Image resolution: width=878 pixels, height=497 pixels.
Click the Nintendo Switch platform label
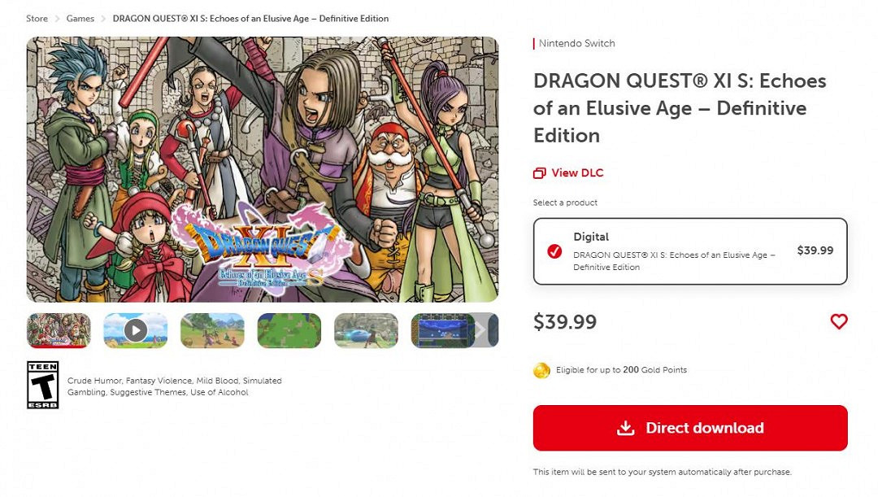click(x=576, y=44)
